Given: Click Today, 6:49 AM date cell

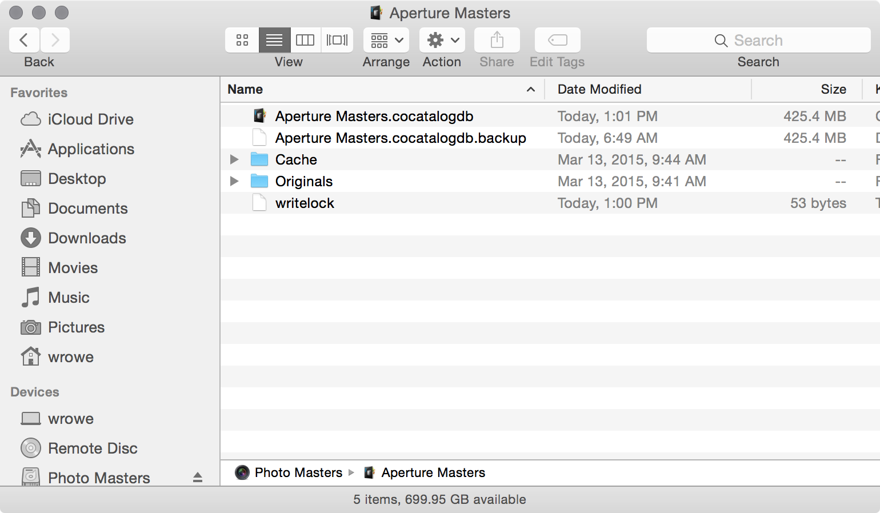Looking at the screenshot, I should point(607,138).
